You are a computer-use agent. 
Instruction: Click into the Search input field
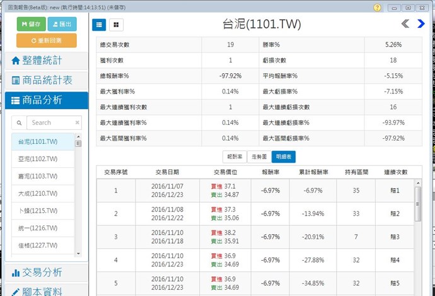pos(50,122)
